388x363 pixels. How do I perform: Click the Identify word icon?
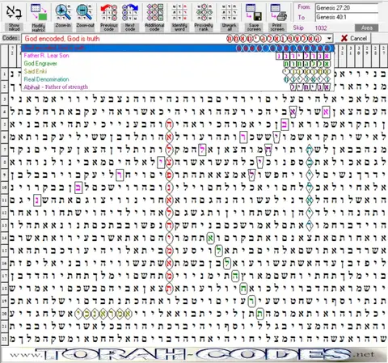pos(179,12)
